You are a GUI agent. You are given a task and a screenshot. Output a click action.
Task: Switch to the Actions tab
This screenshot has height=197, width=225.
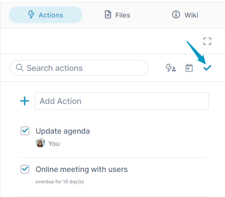46,15
